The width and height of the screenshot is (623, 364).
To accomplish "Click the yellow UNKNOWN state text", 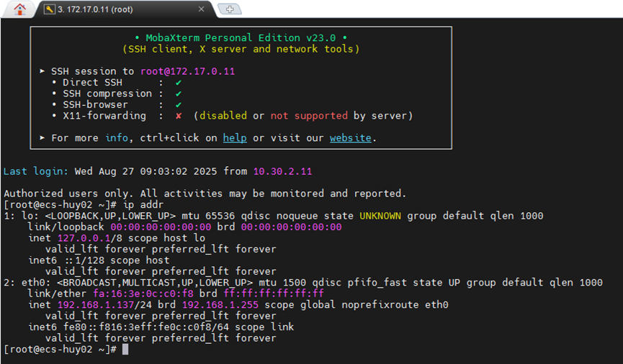I will tap(380, 216).
